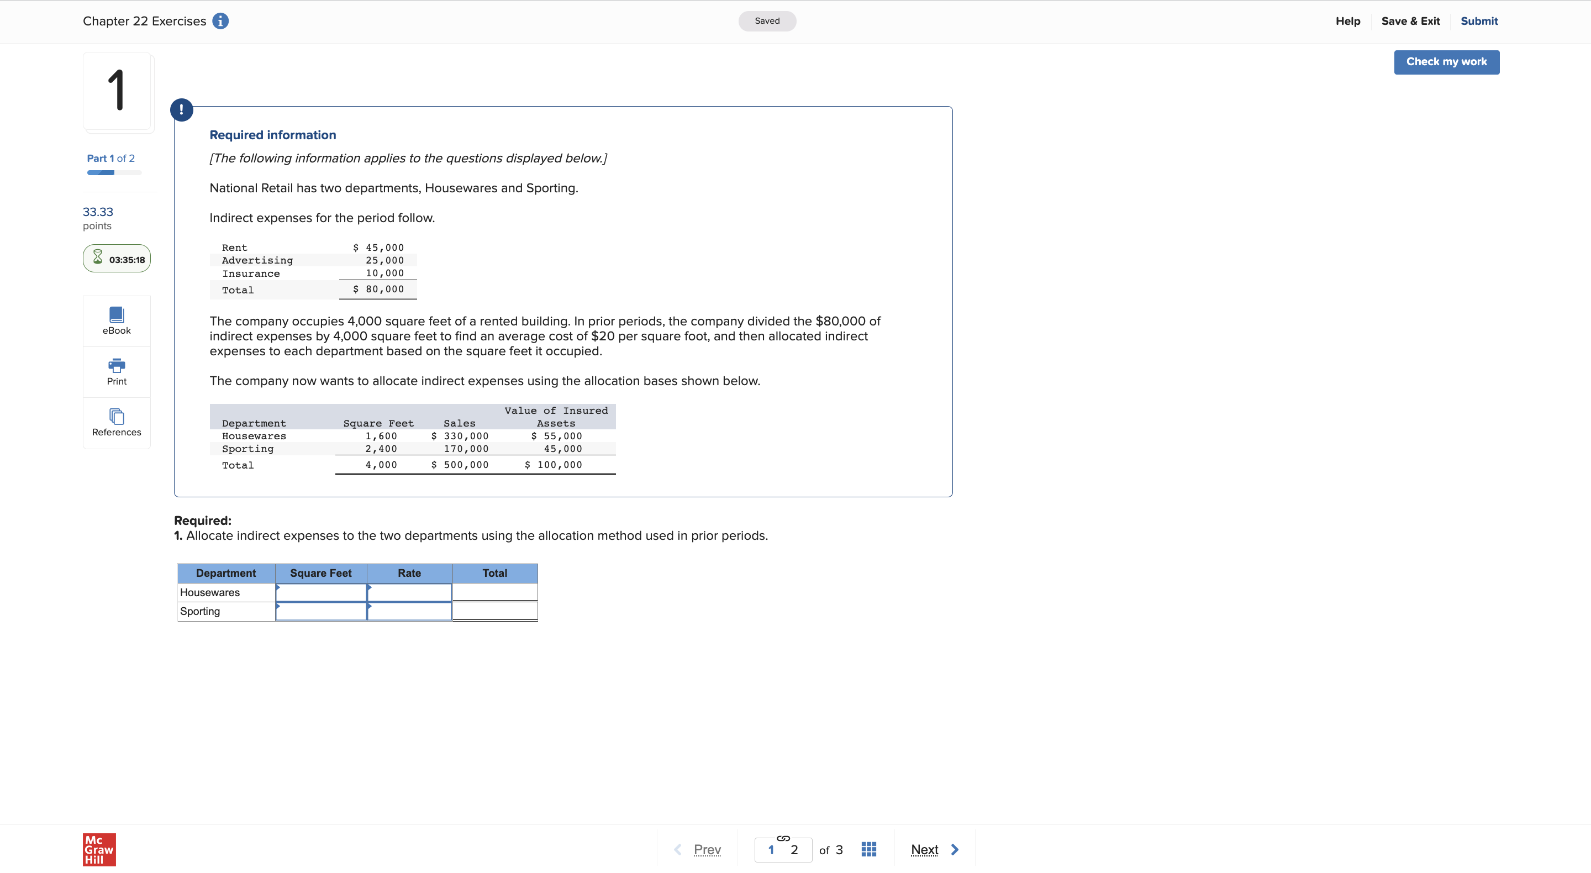Click the Housewares Square Feet input cell
The image size is (1591, 873).
(320, 592)
